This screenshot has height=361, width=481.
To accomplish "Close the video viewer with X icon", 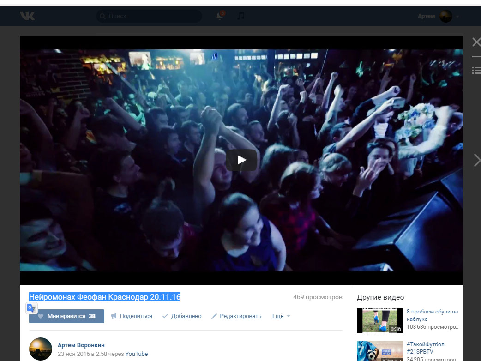I will point(476,42).
